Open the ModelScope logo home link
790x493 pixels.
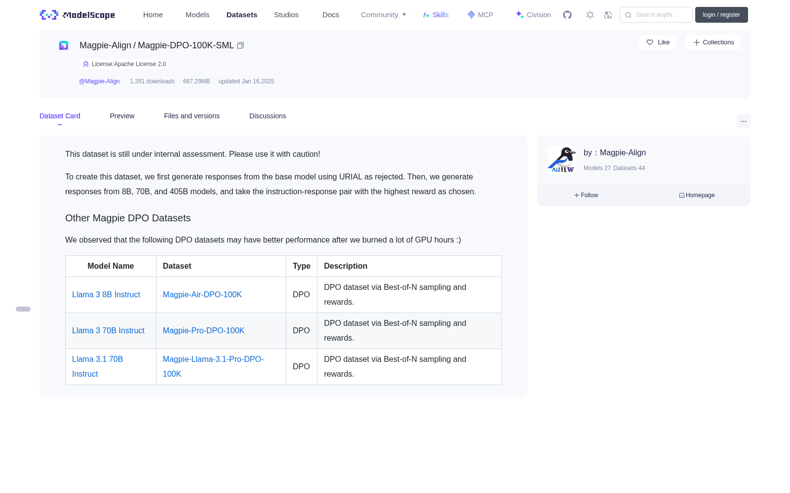pyautogui.click(x=77, y=15)
